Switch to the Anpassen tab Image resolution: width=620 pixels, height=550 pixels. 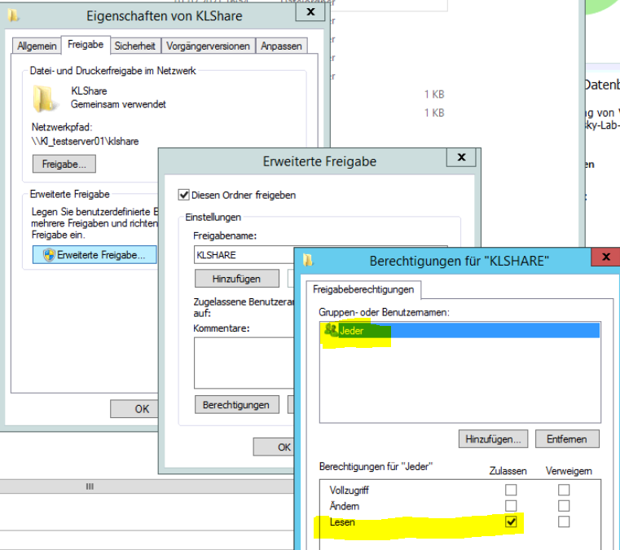pos(281,46)
